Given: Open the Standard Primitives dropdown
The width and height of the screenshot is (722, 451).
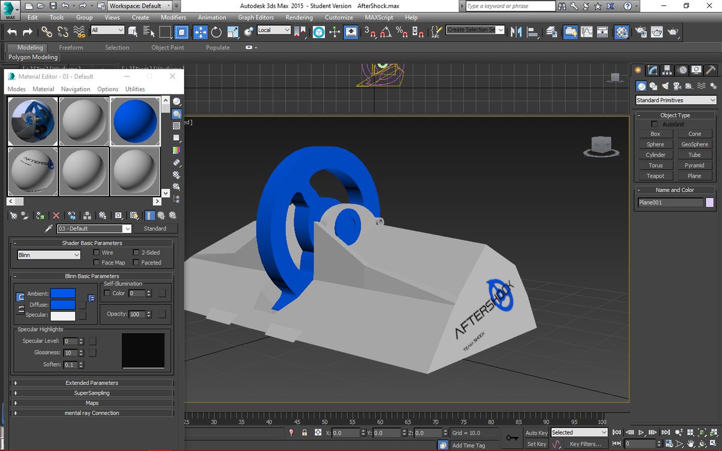Looking at the screenshot, I should [676, 100].
